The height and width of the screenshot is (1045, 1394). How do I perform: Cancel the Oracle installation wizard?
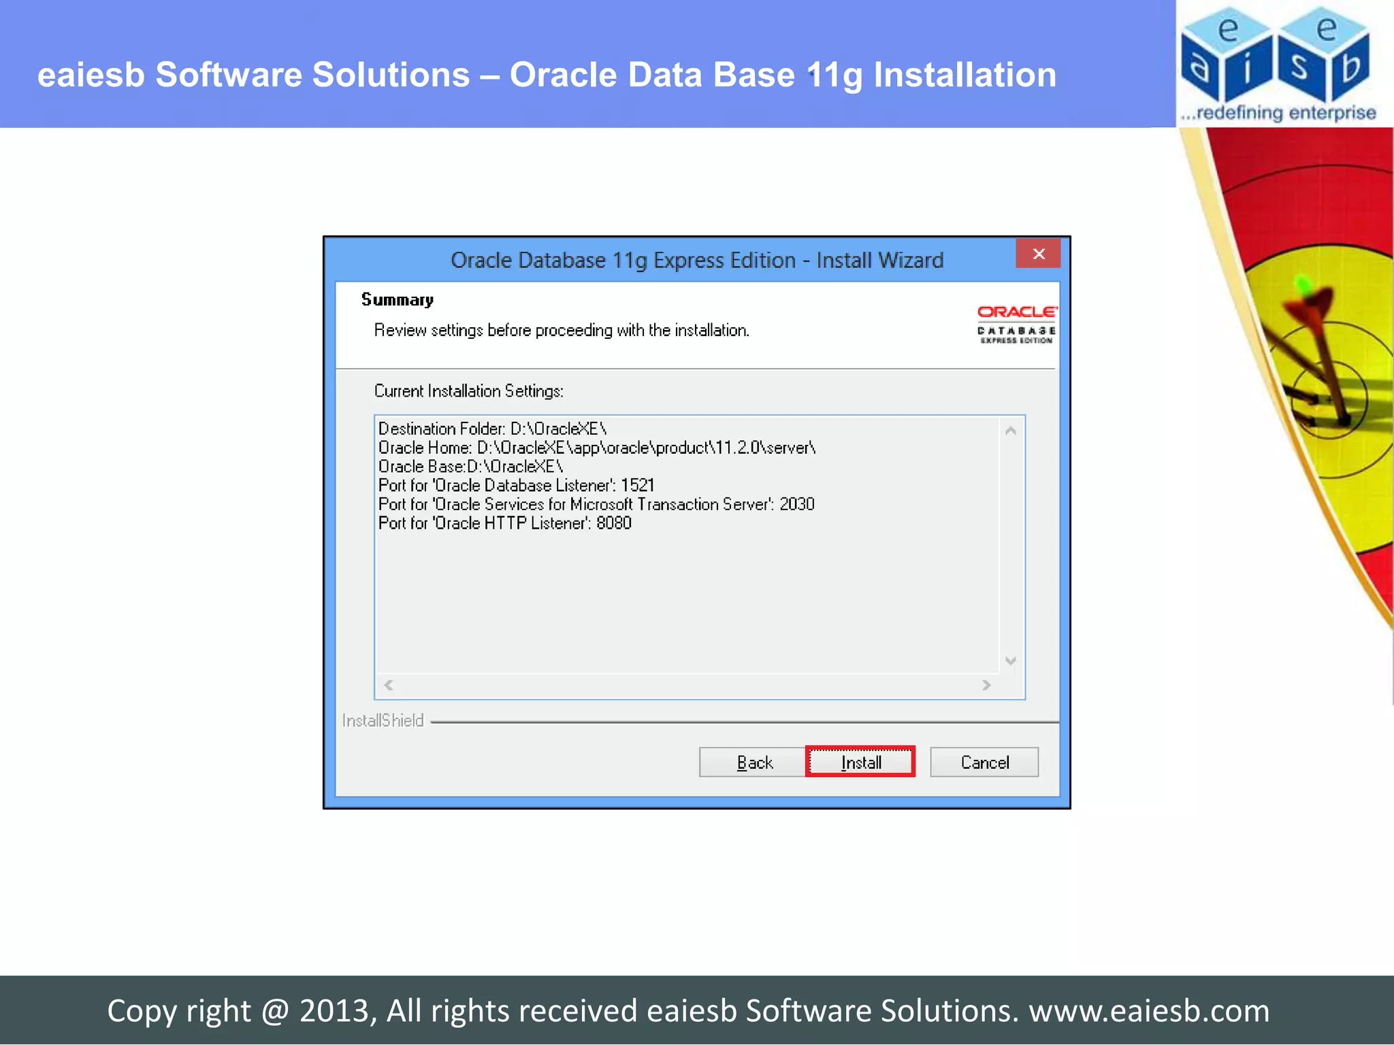pyautogui.click(x=984, y=762)
